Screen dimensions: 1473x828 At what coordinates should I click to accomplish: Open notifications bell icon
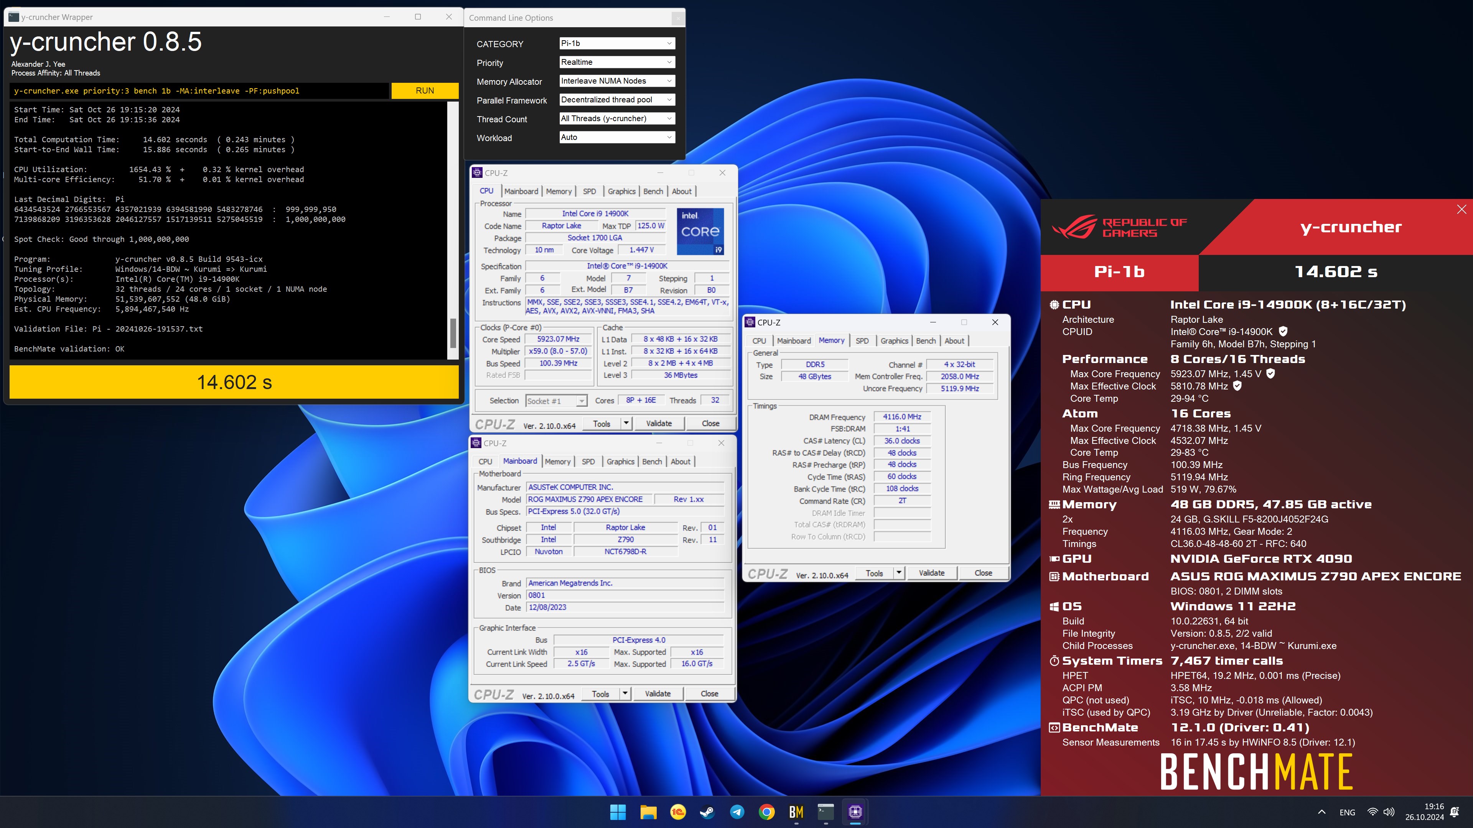pyautogui.click(x=1455, y=812)
